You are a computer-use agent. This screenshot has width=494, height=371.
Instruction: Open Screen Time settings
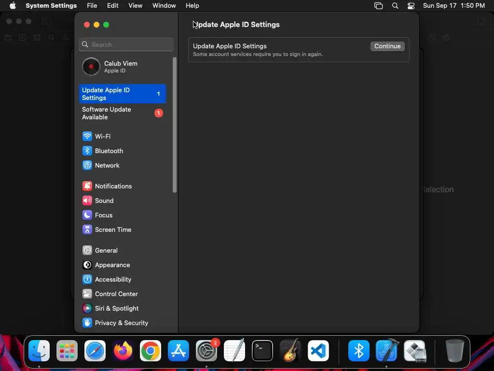click(x=122, y=229)
